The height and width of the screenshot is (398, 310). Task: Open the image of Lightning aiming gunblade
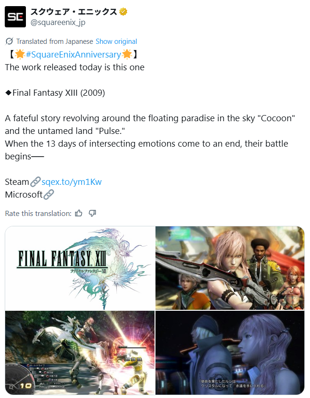(x=230, y=268)
